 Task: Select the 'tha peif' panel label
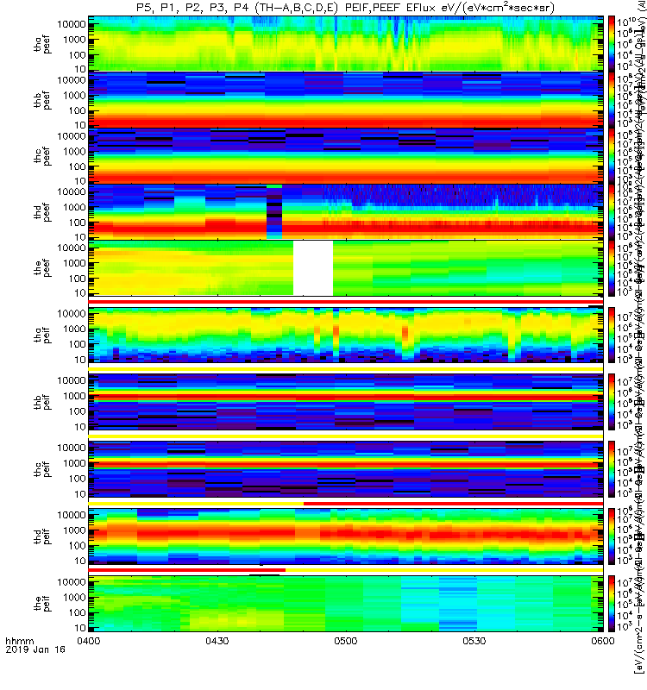point(42,335)
